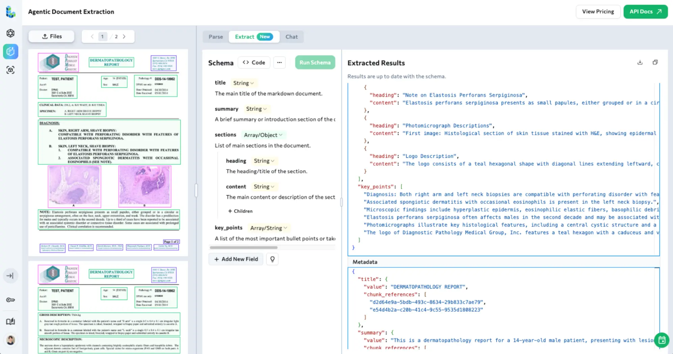The height and width of the screenshot is (354, 673).
Task: Add Children to sections field
Action: coord(240,211)
